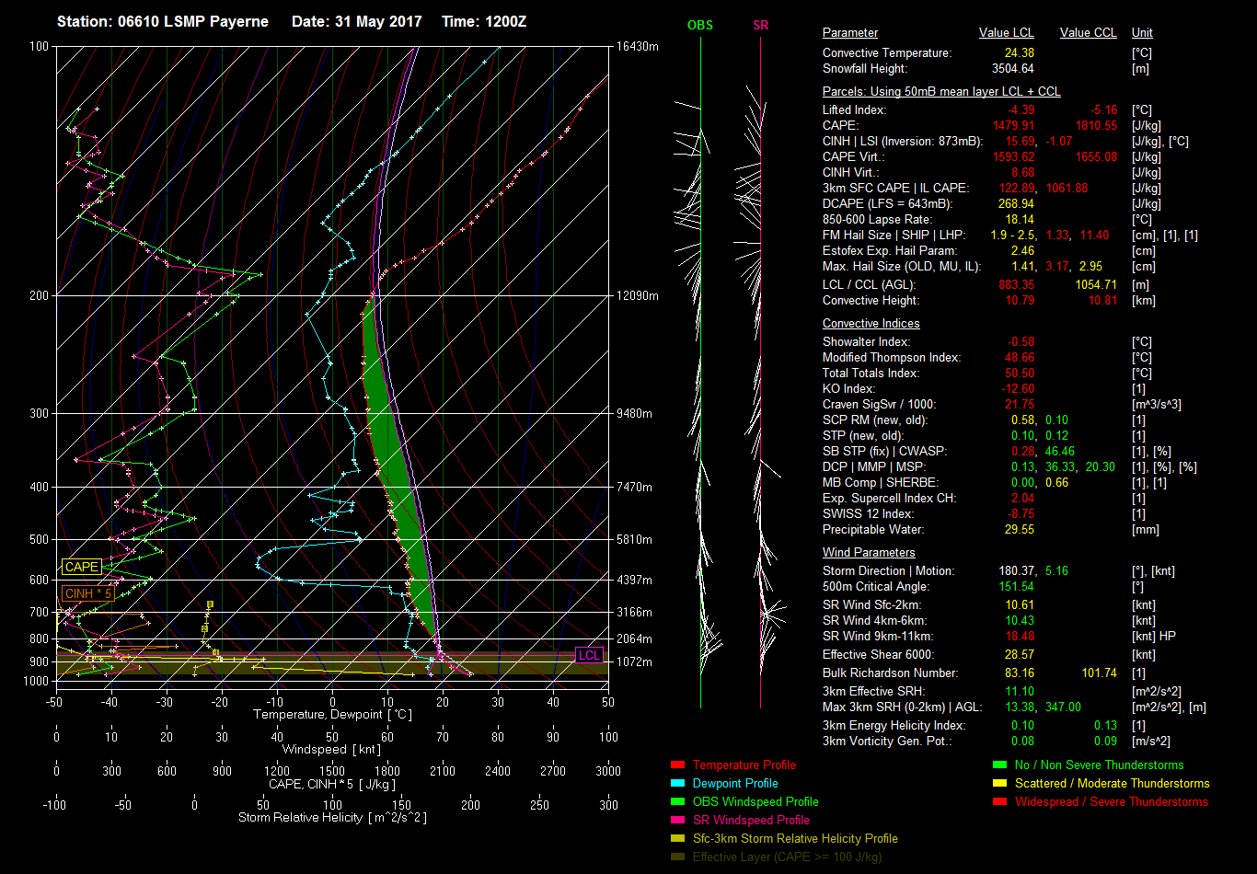Open the Convective Indices section heading
The image size is (1257, 874).
871,324
